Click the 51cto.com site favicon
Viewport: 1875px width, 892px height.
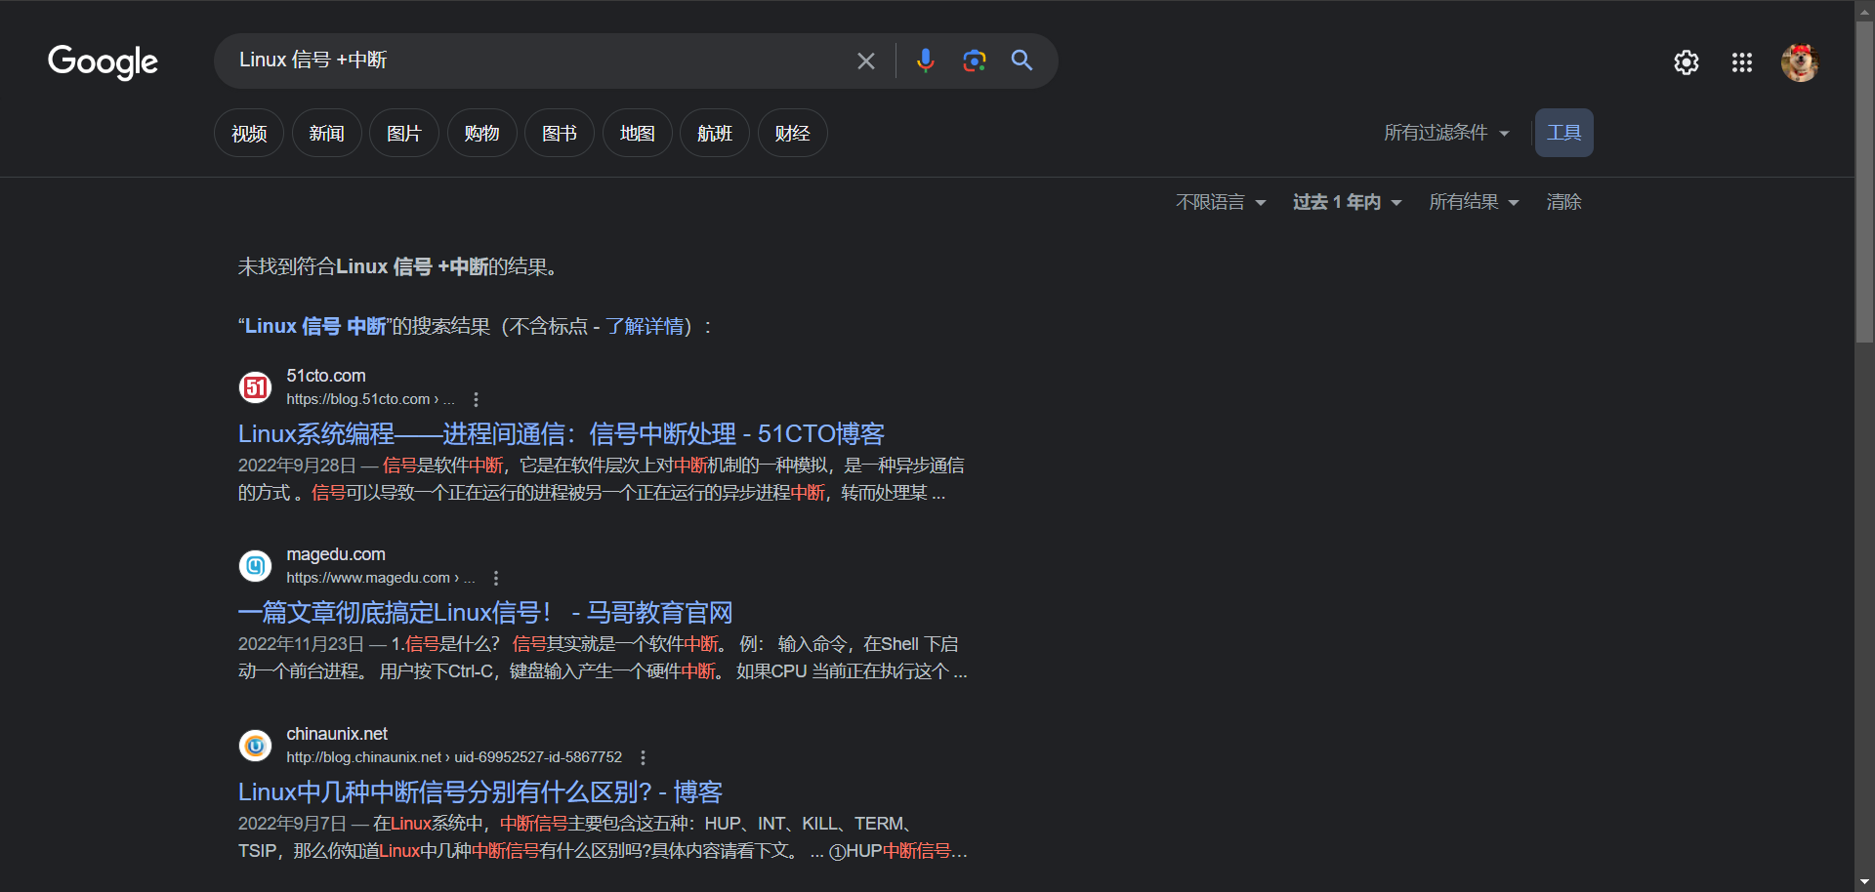[x=255, y=386]
